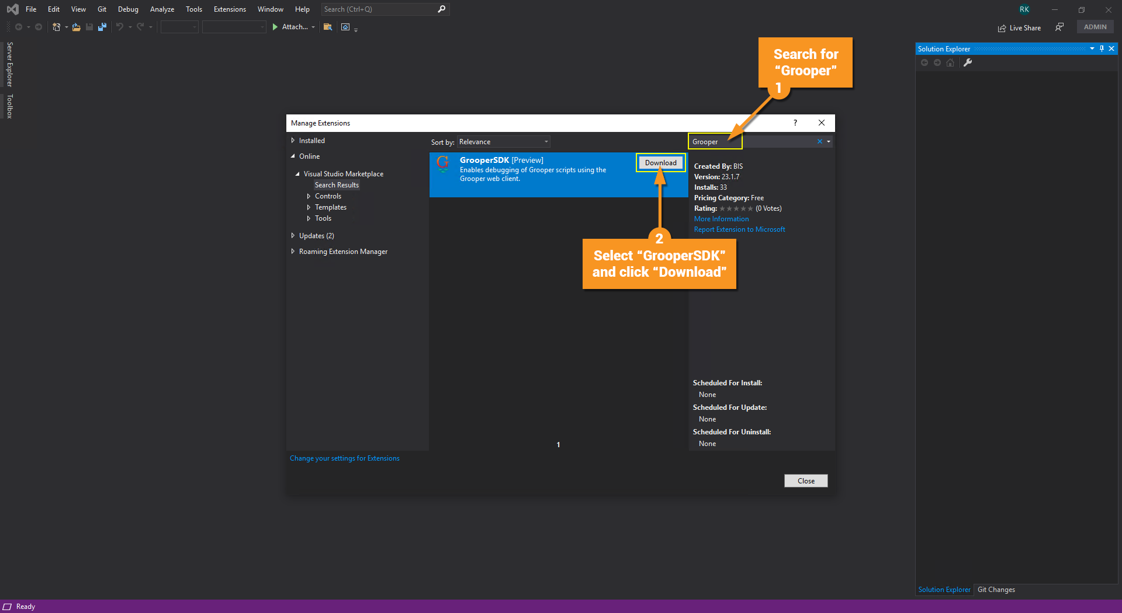1122x613 pixels.
Task: Click the Solution Explorer wrench properties icon
Action: (x=968, y=62)
